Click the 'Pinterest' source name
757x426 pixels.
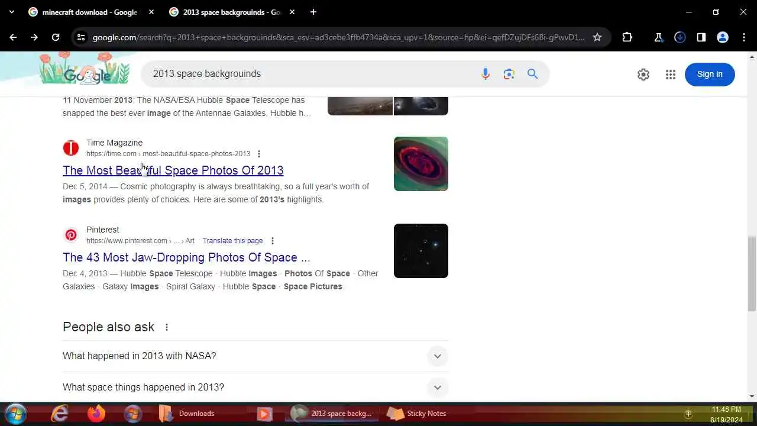tap(102, 230)
